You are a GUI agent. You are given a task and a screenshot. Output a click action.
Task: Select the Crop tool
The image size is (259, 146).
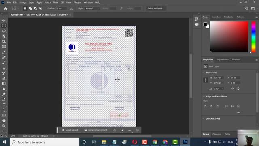(4, 41)
